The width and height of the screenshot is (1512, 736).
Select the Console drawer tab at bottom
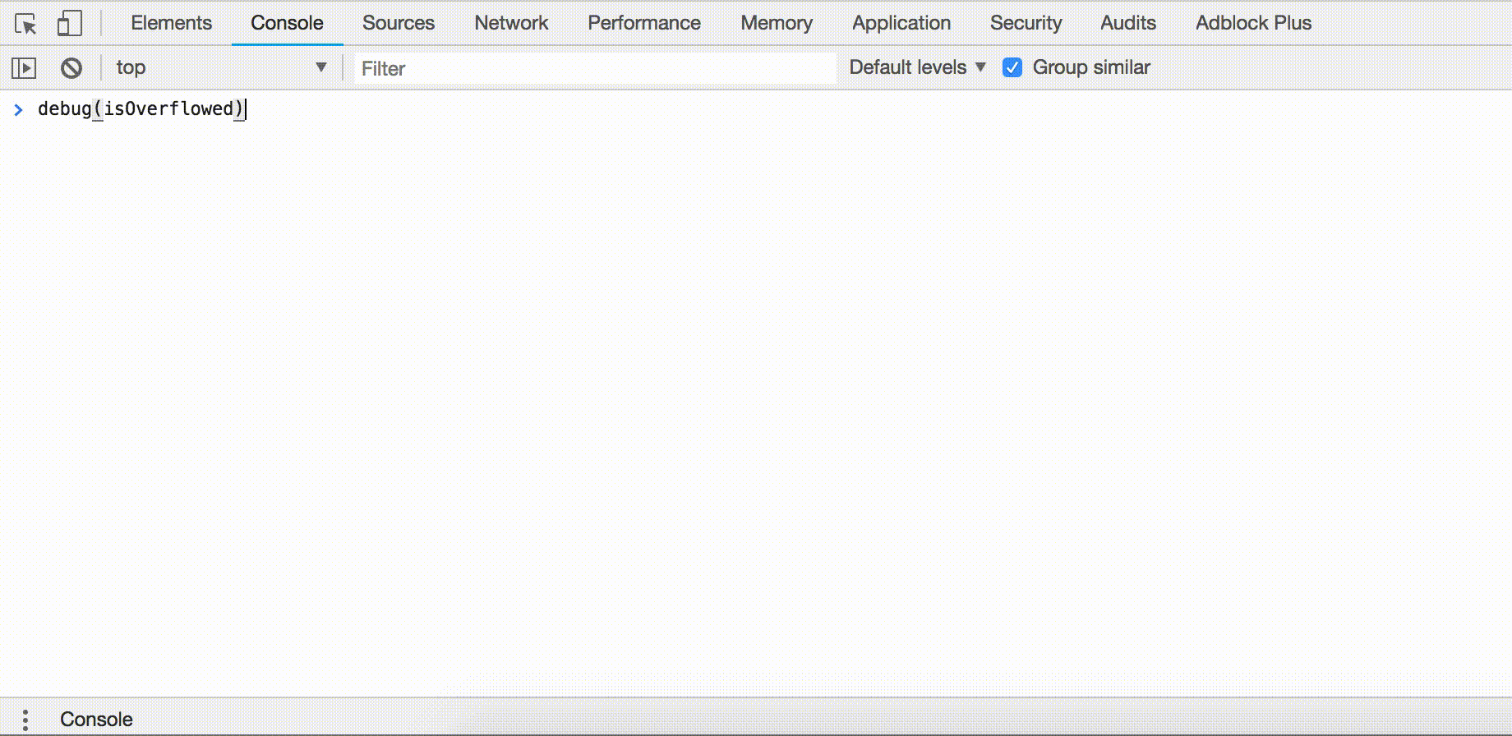96,720
